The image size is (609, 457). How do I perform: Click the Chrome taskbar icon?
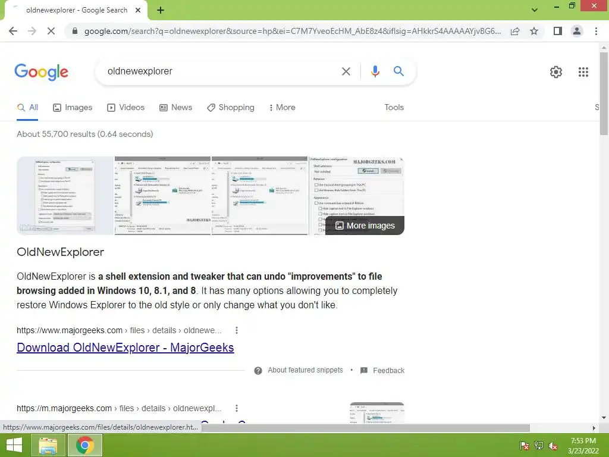pos(85,445)
